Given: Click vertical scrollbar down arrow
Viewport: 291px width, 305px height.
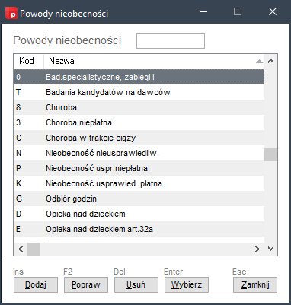Looking at the screenshot, I should tap(270, 249).
